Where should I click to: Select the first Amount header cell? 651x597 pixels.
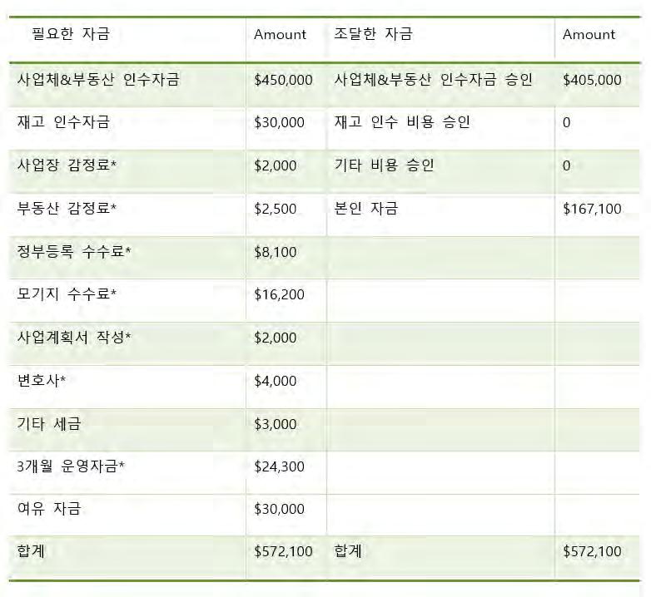[x=280, y=35]
